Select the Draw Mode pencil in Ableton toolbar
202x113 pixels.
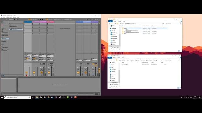[87, 19]
